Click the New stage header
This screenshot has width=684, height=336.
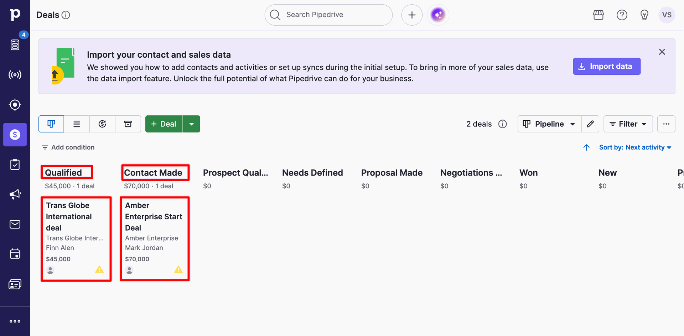[x=607, y=173]
